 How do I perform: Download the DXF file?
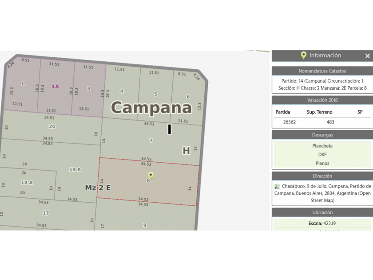(322, 155)
